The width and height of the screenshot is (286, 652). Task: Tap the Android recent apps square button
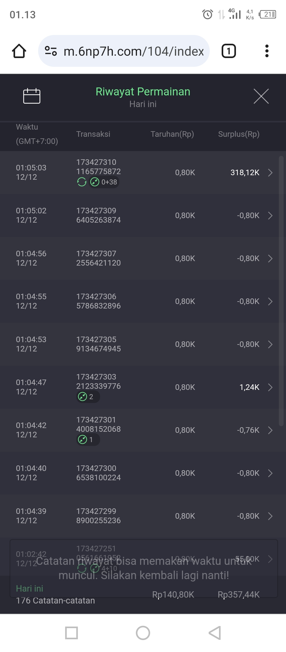tap(71, 633)
